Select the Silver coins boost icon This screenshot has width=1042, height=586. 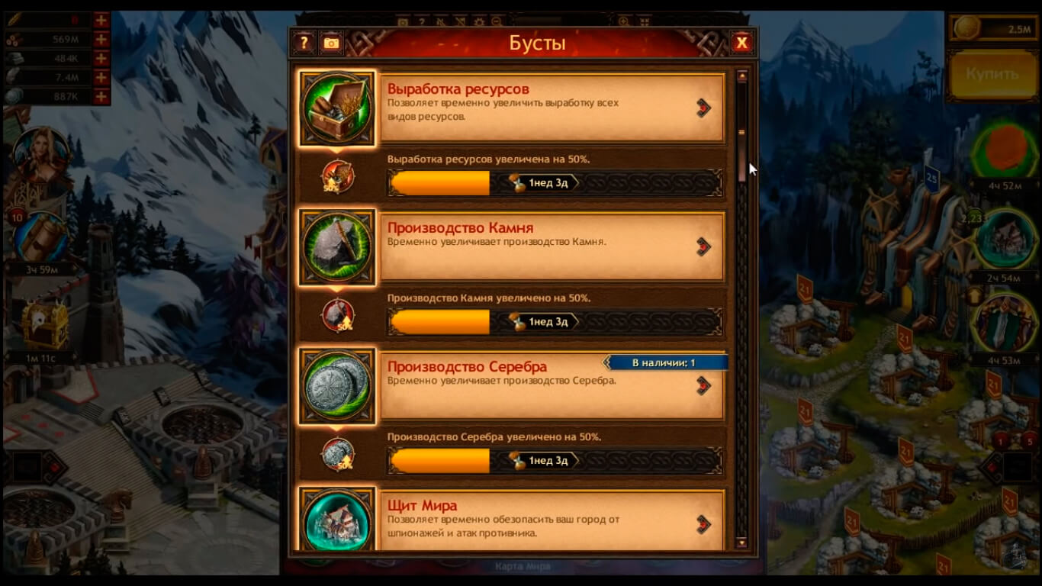(x=338, y=386)
